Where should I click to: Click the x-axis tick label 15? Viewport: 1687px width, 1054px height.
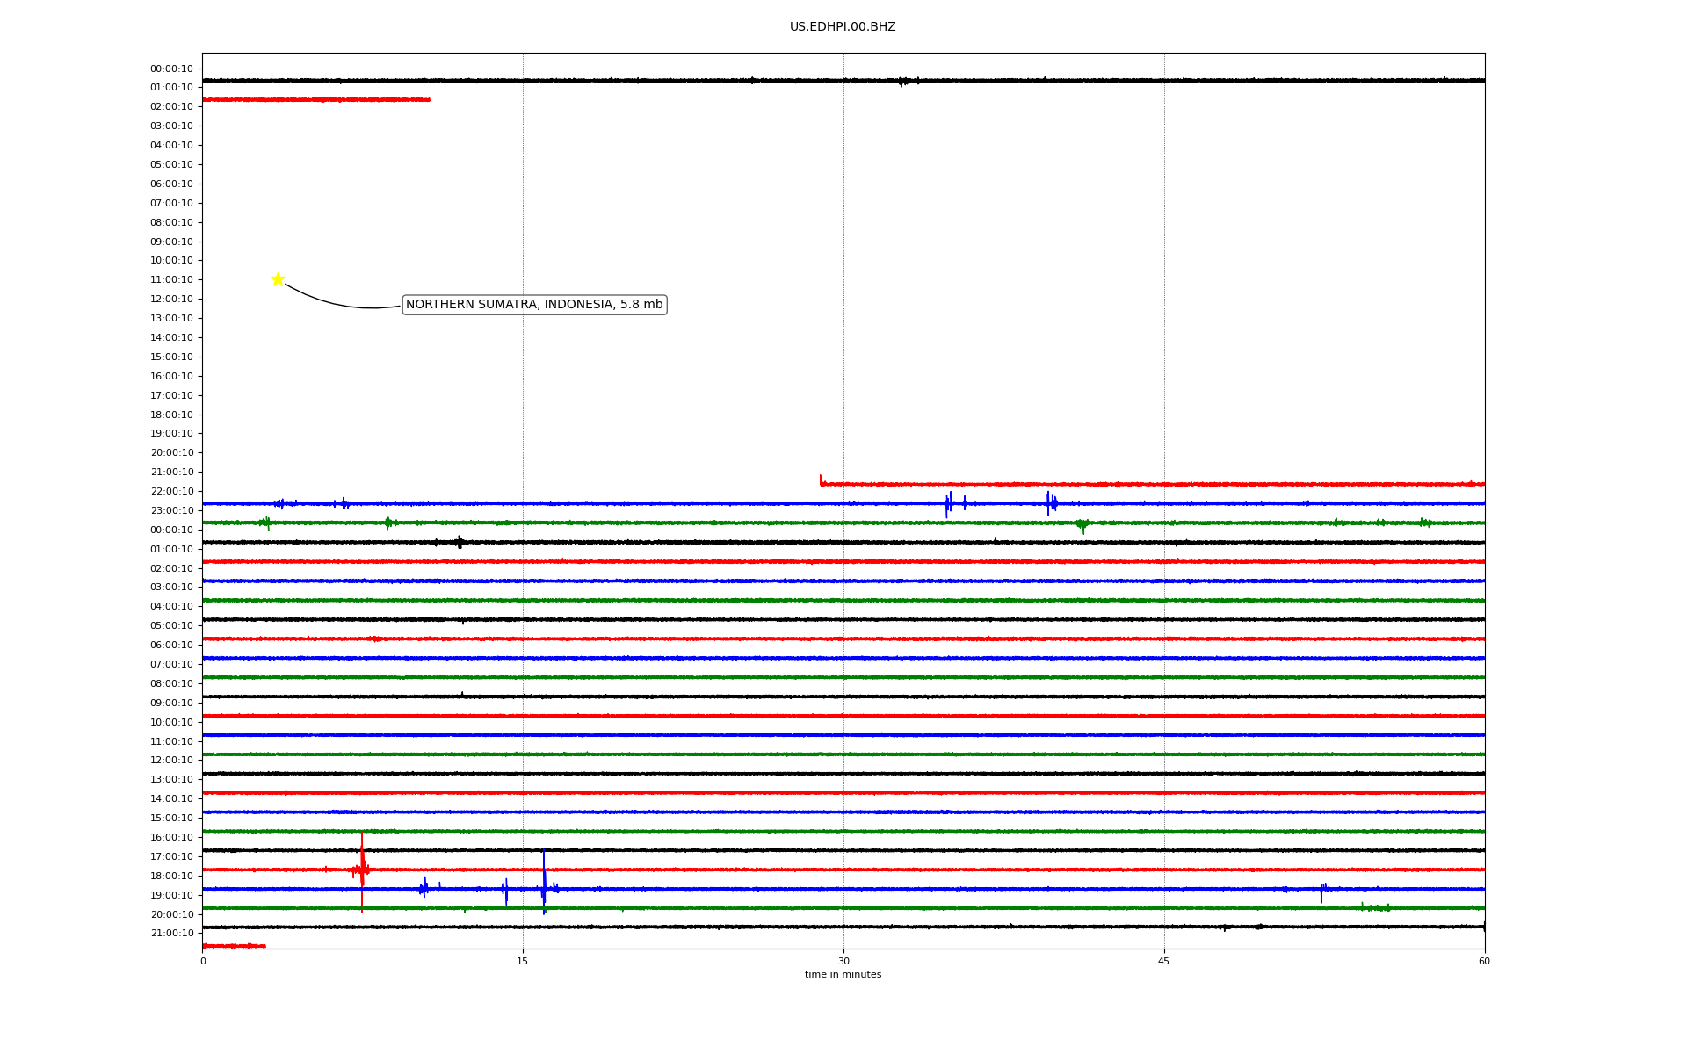coord(523,961)
